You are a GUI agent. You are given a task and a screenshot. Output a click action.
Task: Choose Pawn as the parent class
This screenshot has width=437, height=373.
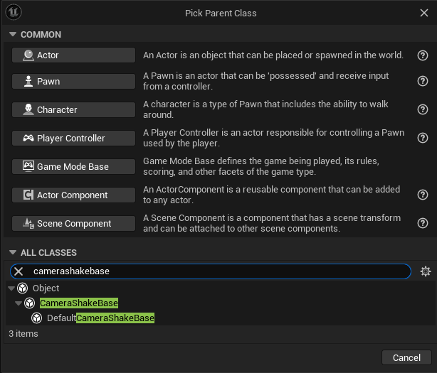click(73, 81)
